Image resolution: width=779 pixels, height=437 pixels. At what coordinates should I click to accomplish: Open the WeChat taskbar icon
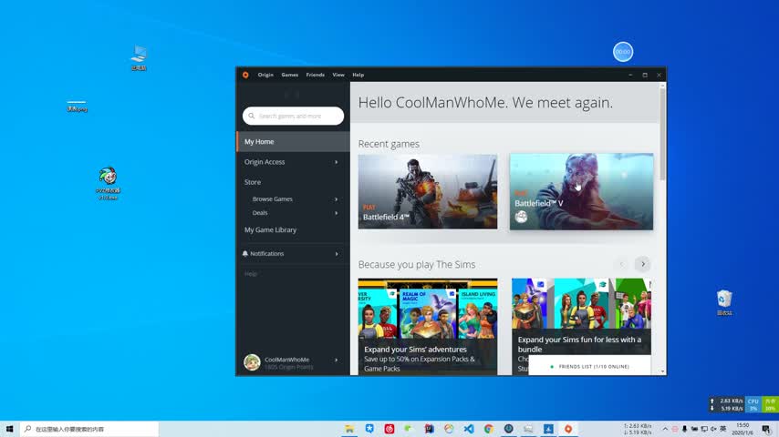tap(409, 429)
